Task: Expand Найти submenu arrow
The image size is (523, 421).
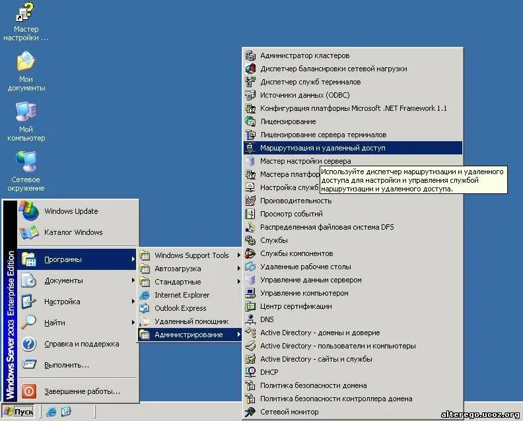Action: tap(133, 322)
